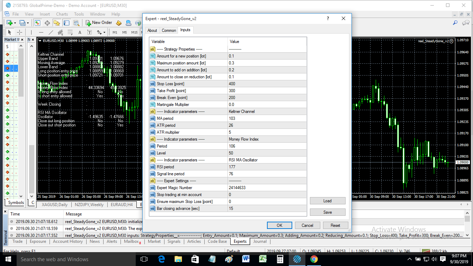Select Take Profit value 300
This screenshot has height=266, width=473.
pos(267,91)
